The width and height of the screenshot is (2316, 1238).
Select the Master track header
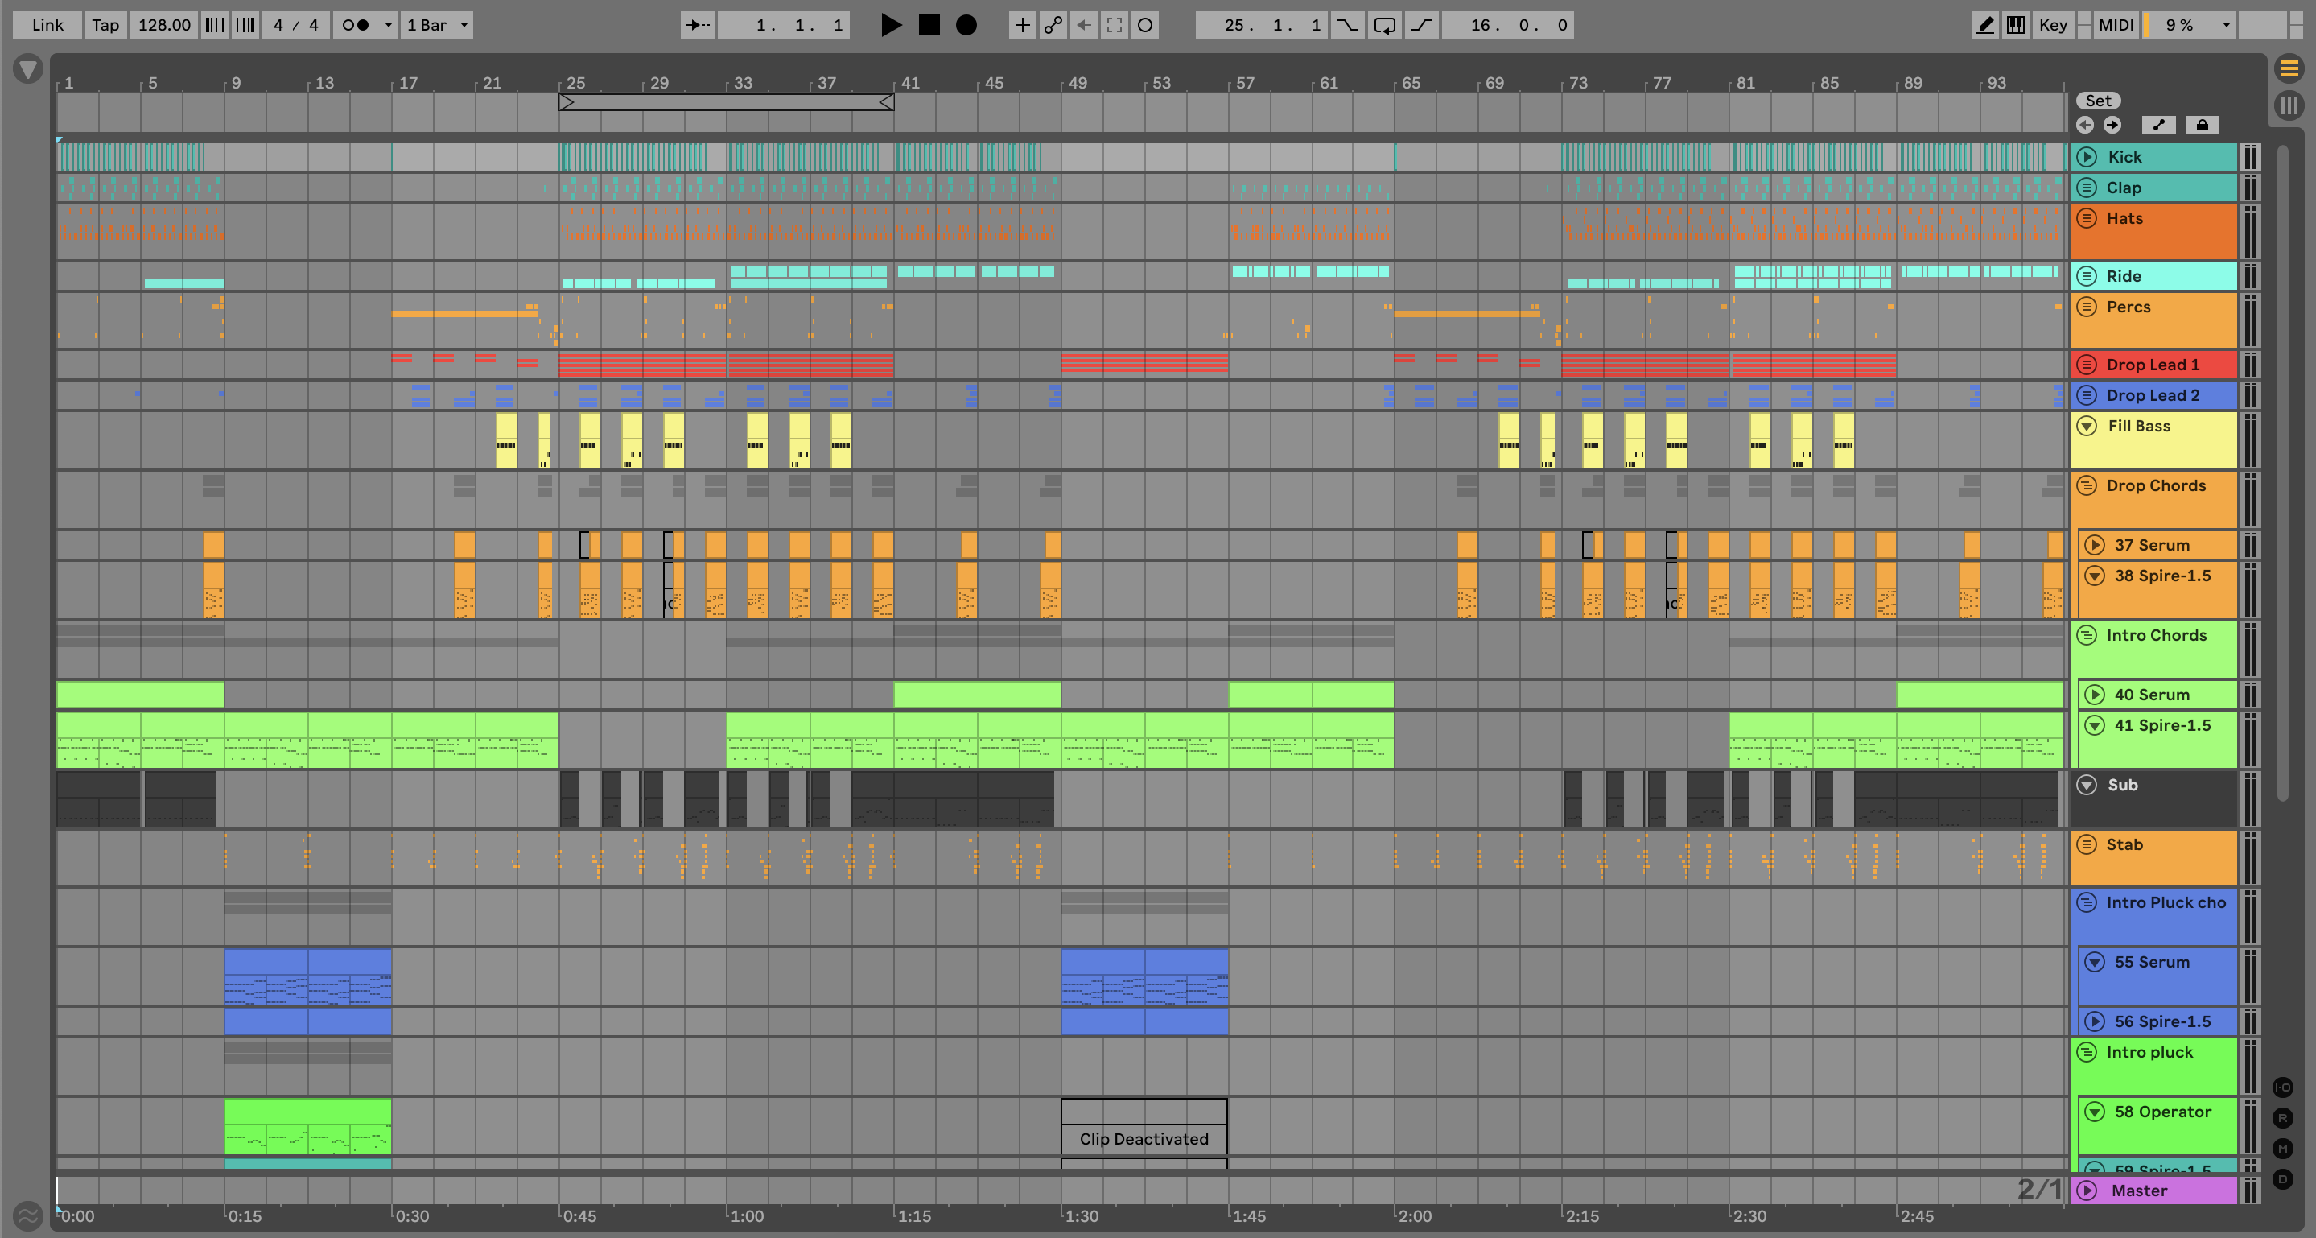(x=2154, y=1191)
